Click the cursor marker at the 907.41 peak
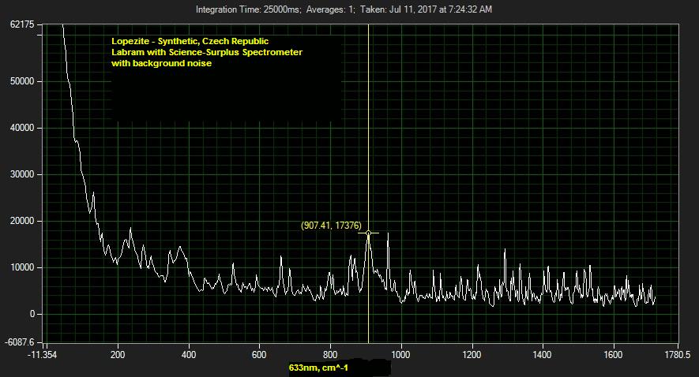The image size is (699, 377). click(368, 233)
